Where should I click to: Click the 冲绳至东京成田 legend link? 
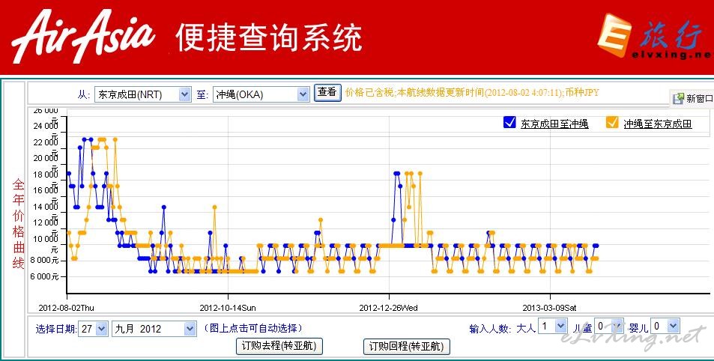pyautogui.click(x=658, y=124)
